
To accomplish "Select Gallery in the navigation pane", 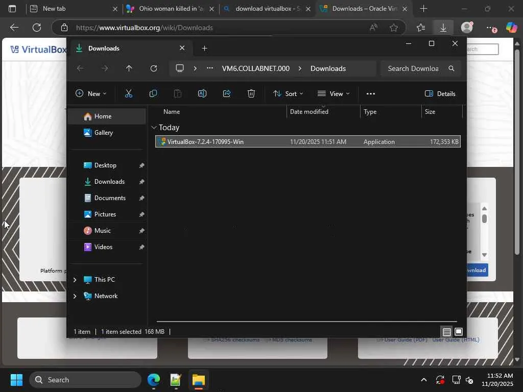I will 107,133.
